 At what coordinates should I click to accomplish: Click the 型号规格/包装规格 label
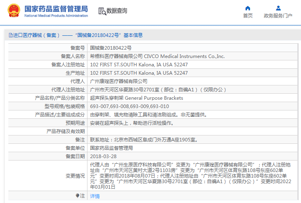[64, 106]
